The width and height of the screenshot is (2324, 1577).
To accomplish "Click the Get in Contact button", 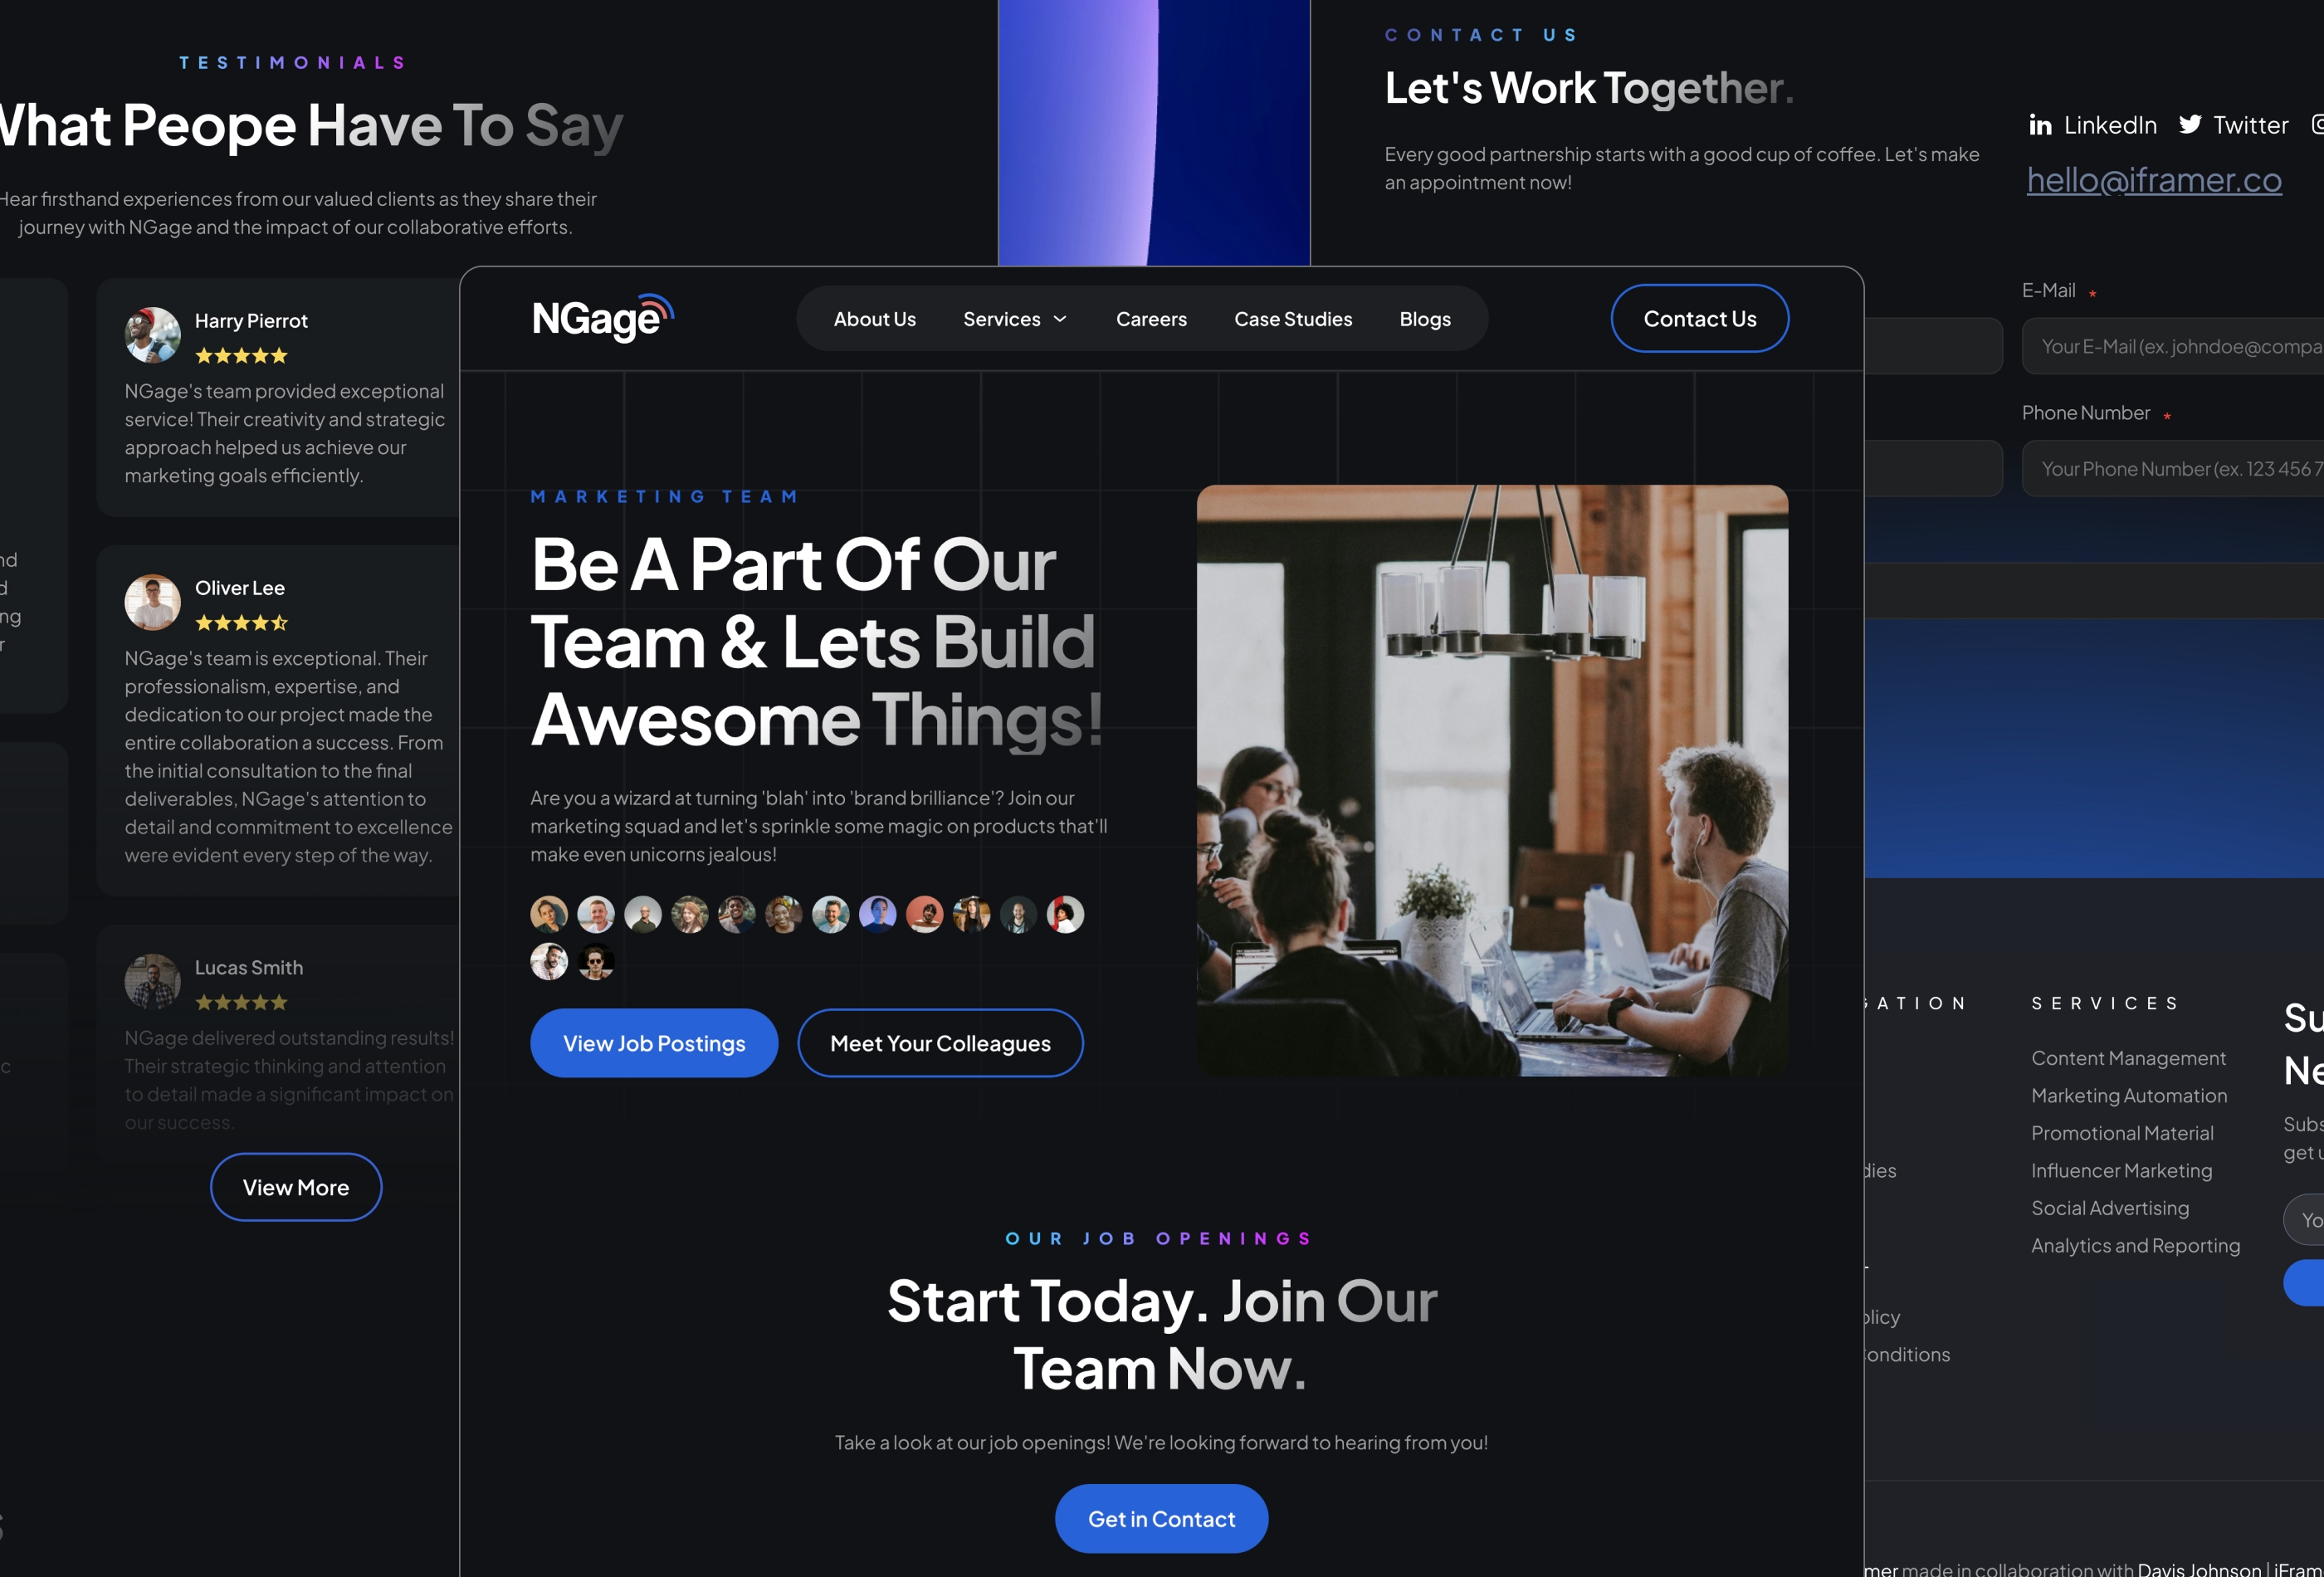I will pyautogui.click(x=1161, y=1517).
